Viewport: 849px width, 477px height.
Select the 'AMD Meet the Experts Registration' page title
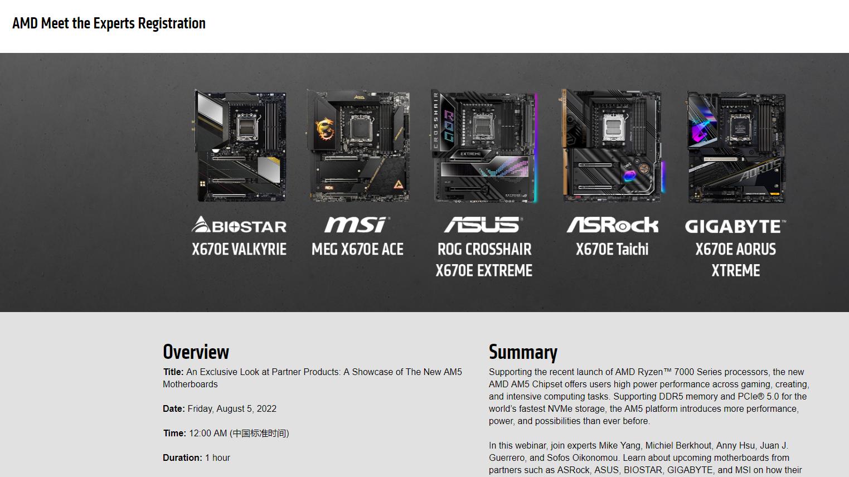click(109, 23)
